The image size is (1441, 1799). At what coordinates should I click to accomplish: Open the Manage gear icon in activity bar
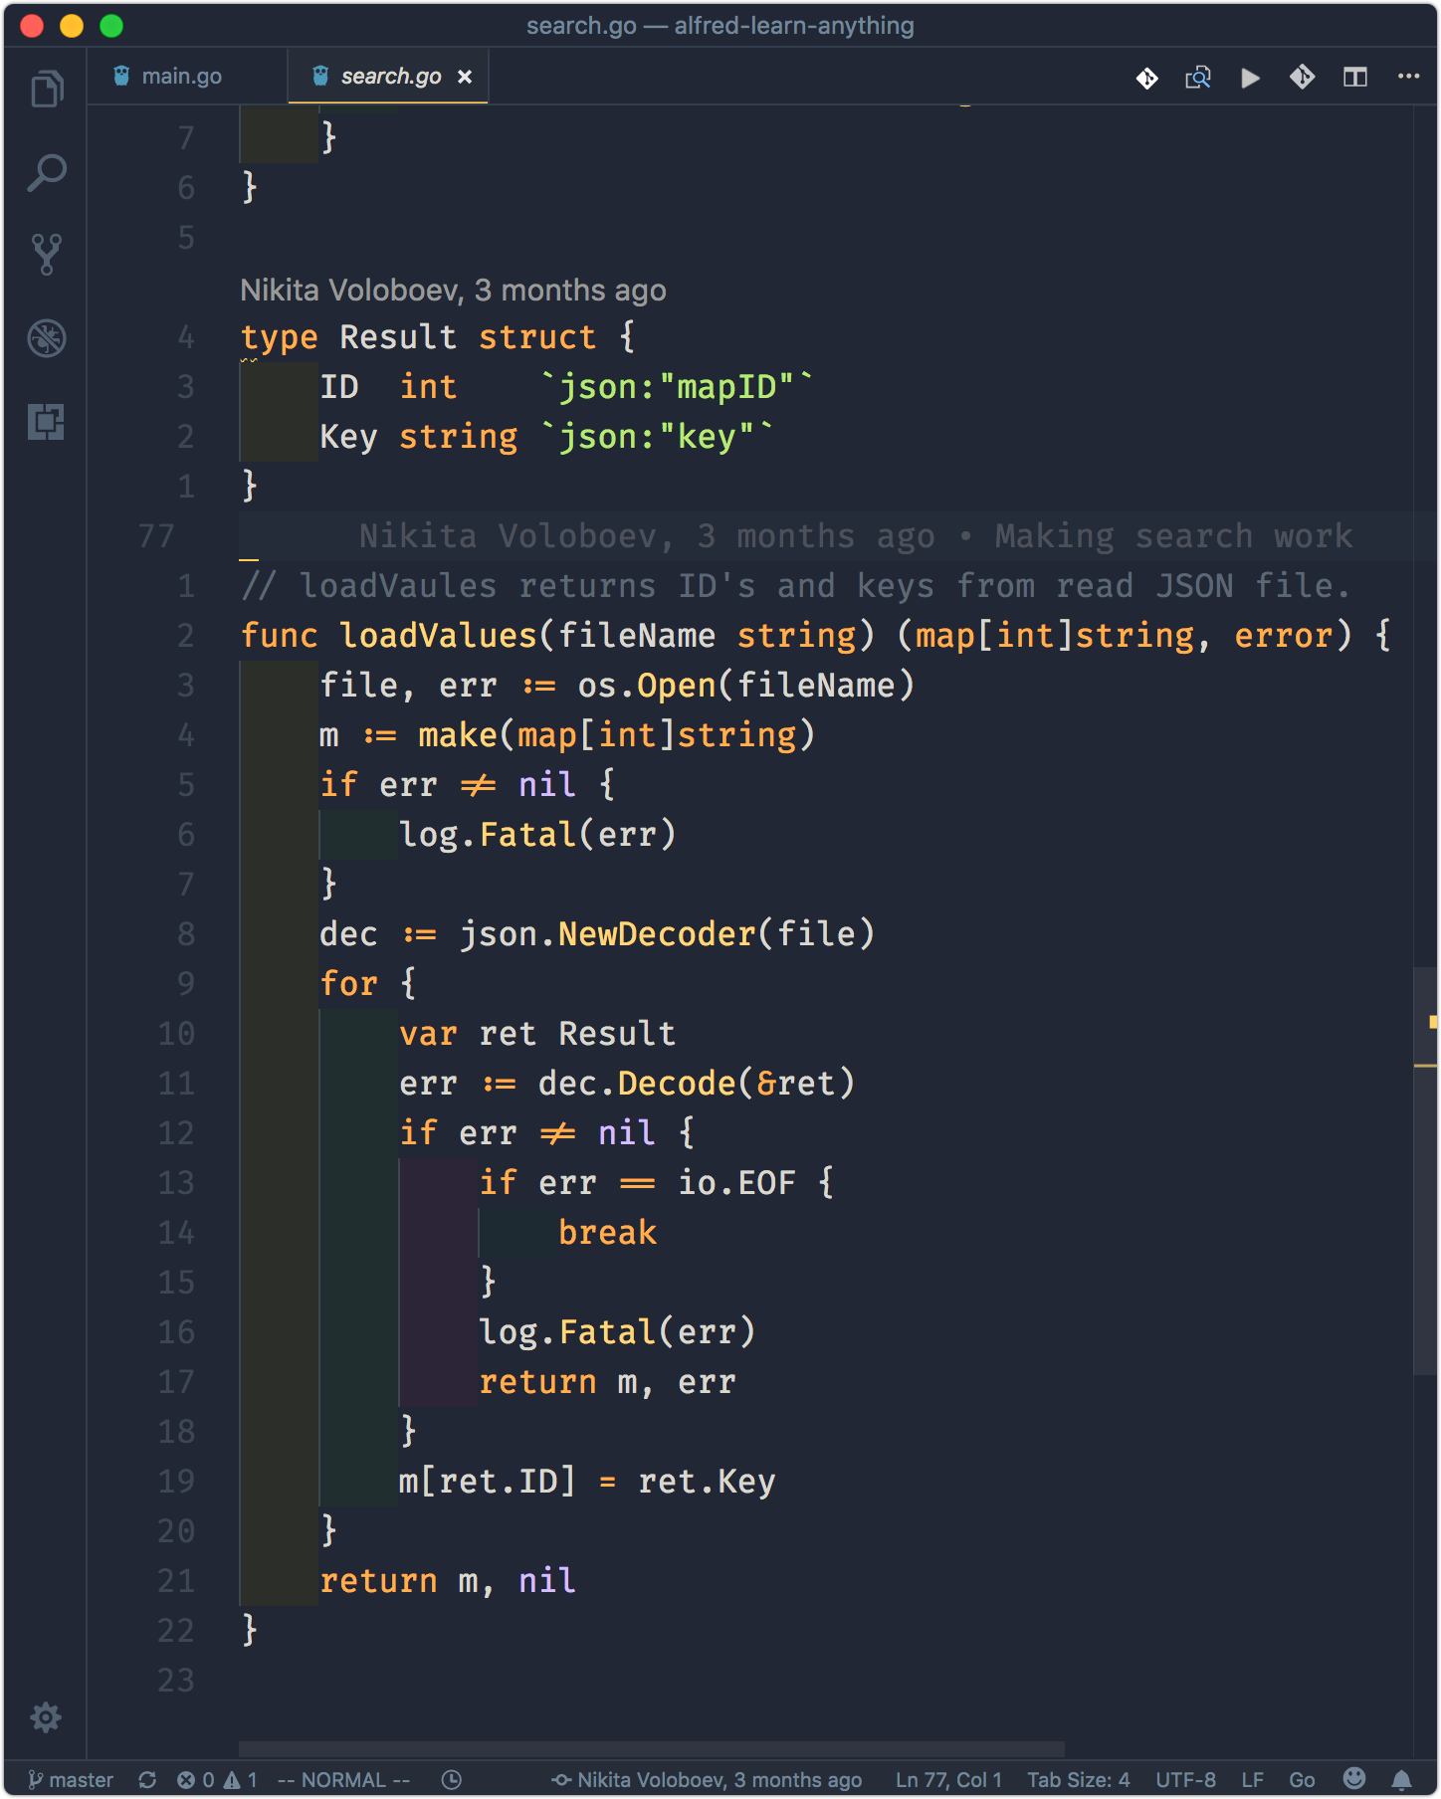pyautogui.click(x=46, y=1716)
